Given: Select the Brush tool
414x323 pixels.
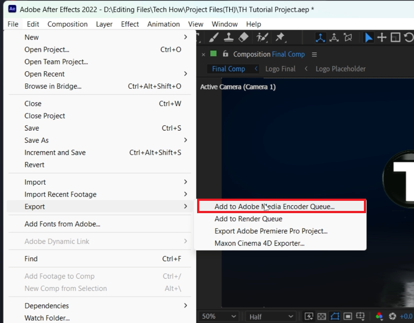Looking at the screenshot, I should coord(214,37).
